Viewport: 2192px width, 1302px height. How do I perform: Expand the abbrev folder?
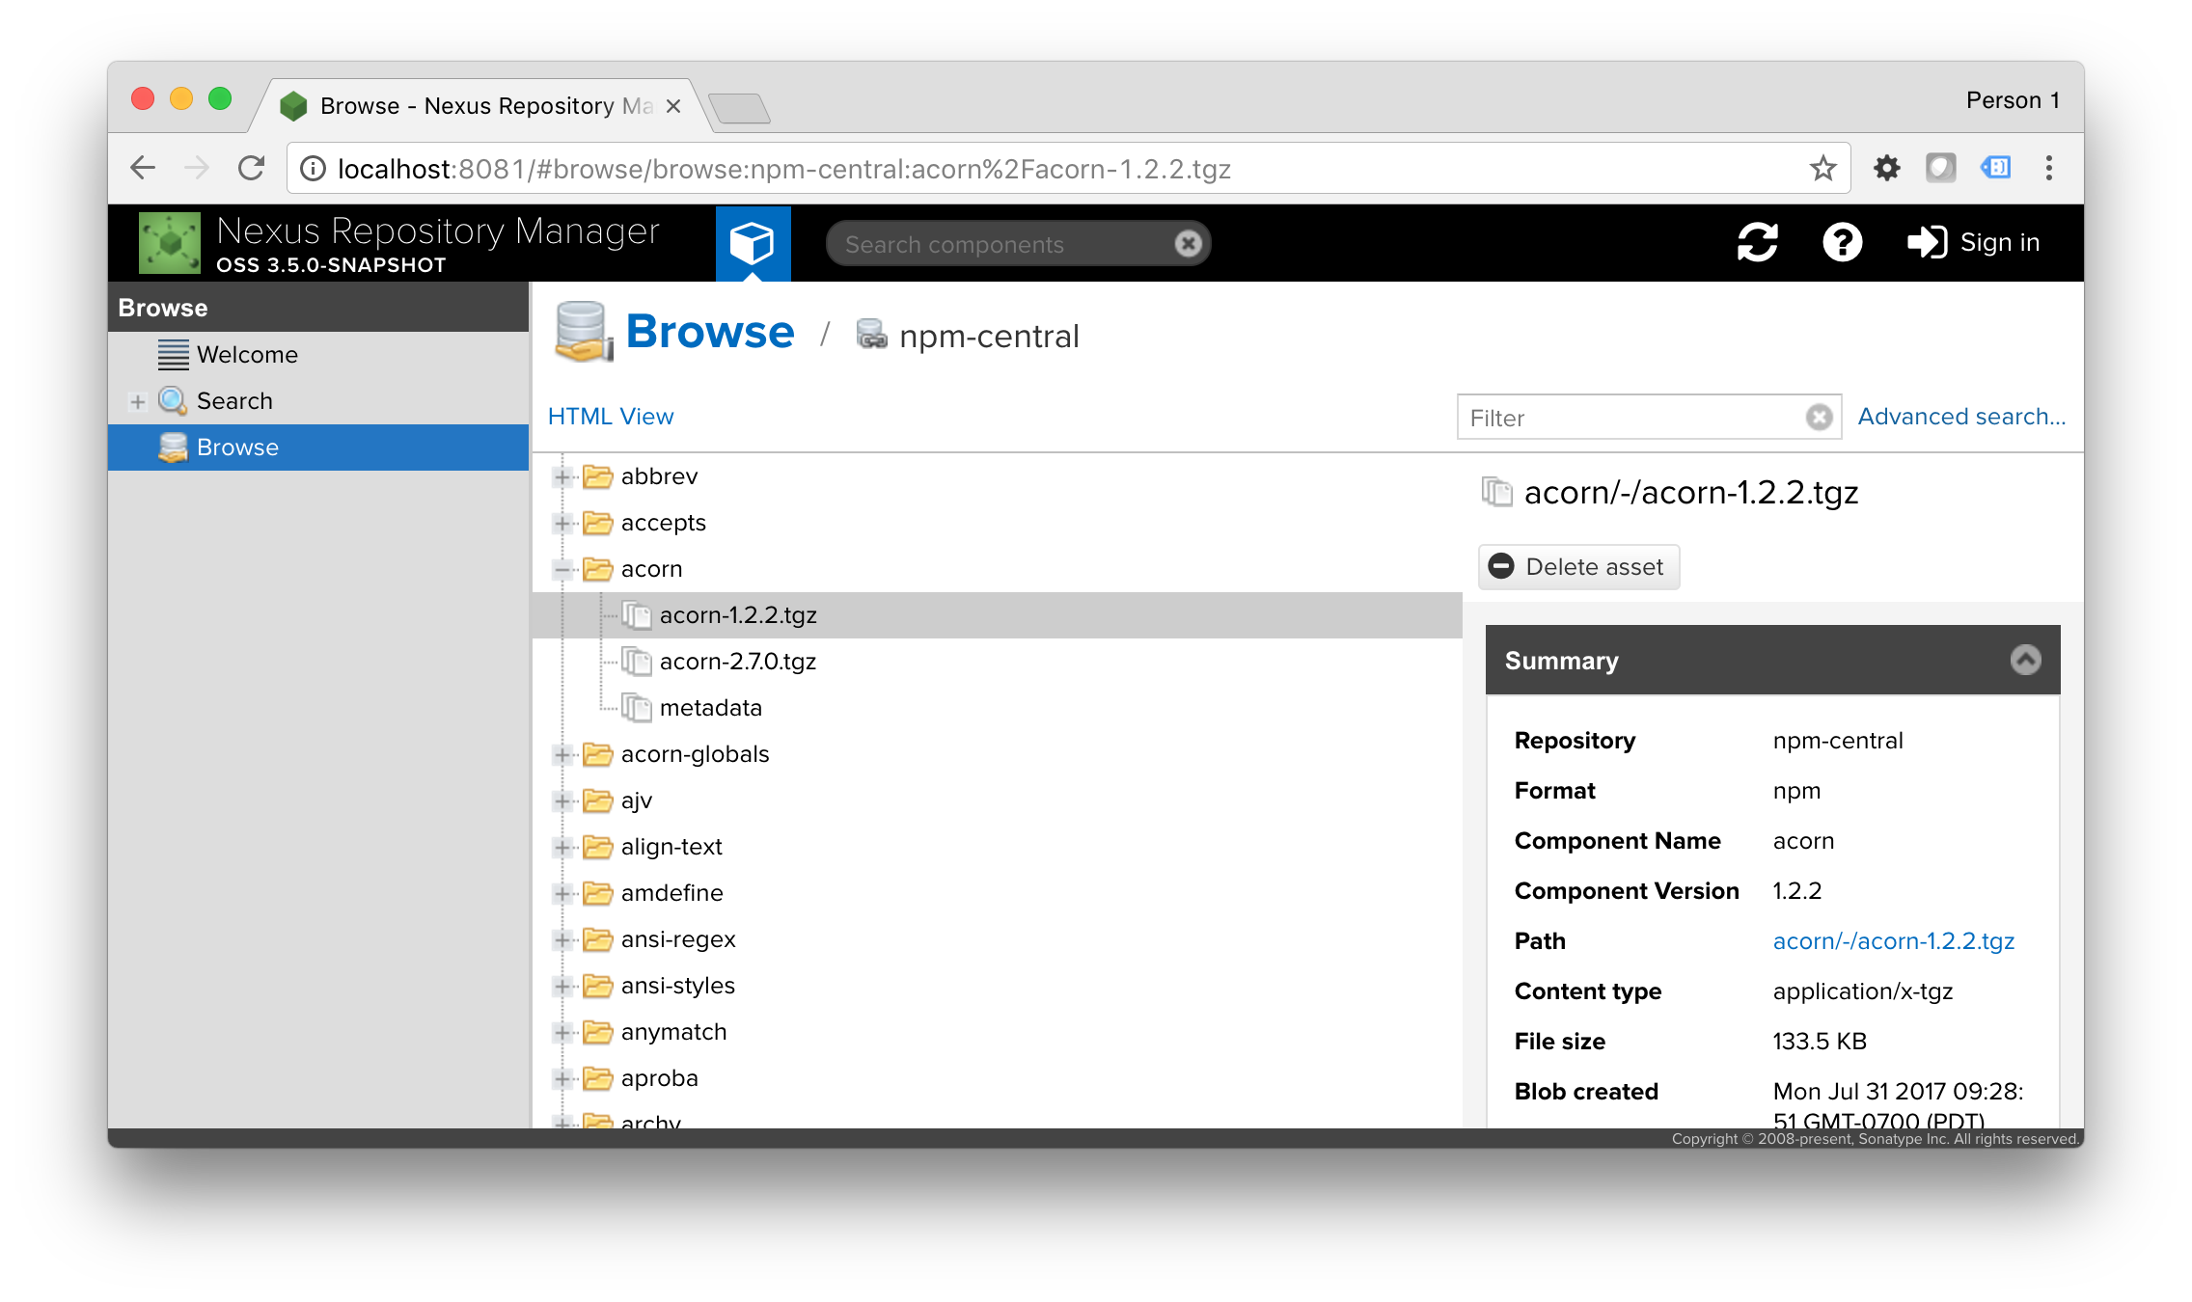562,477
